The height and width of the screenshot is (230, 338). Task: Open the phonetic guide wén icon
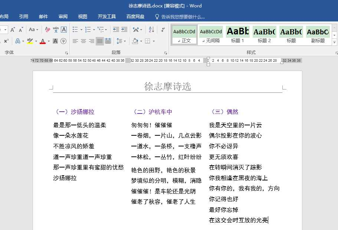56,30
